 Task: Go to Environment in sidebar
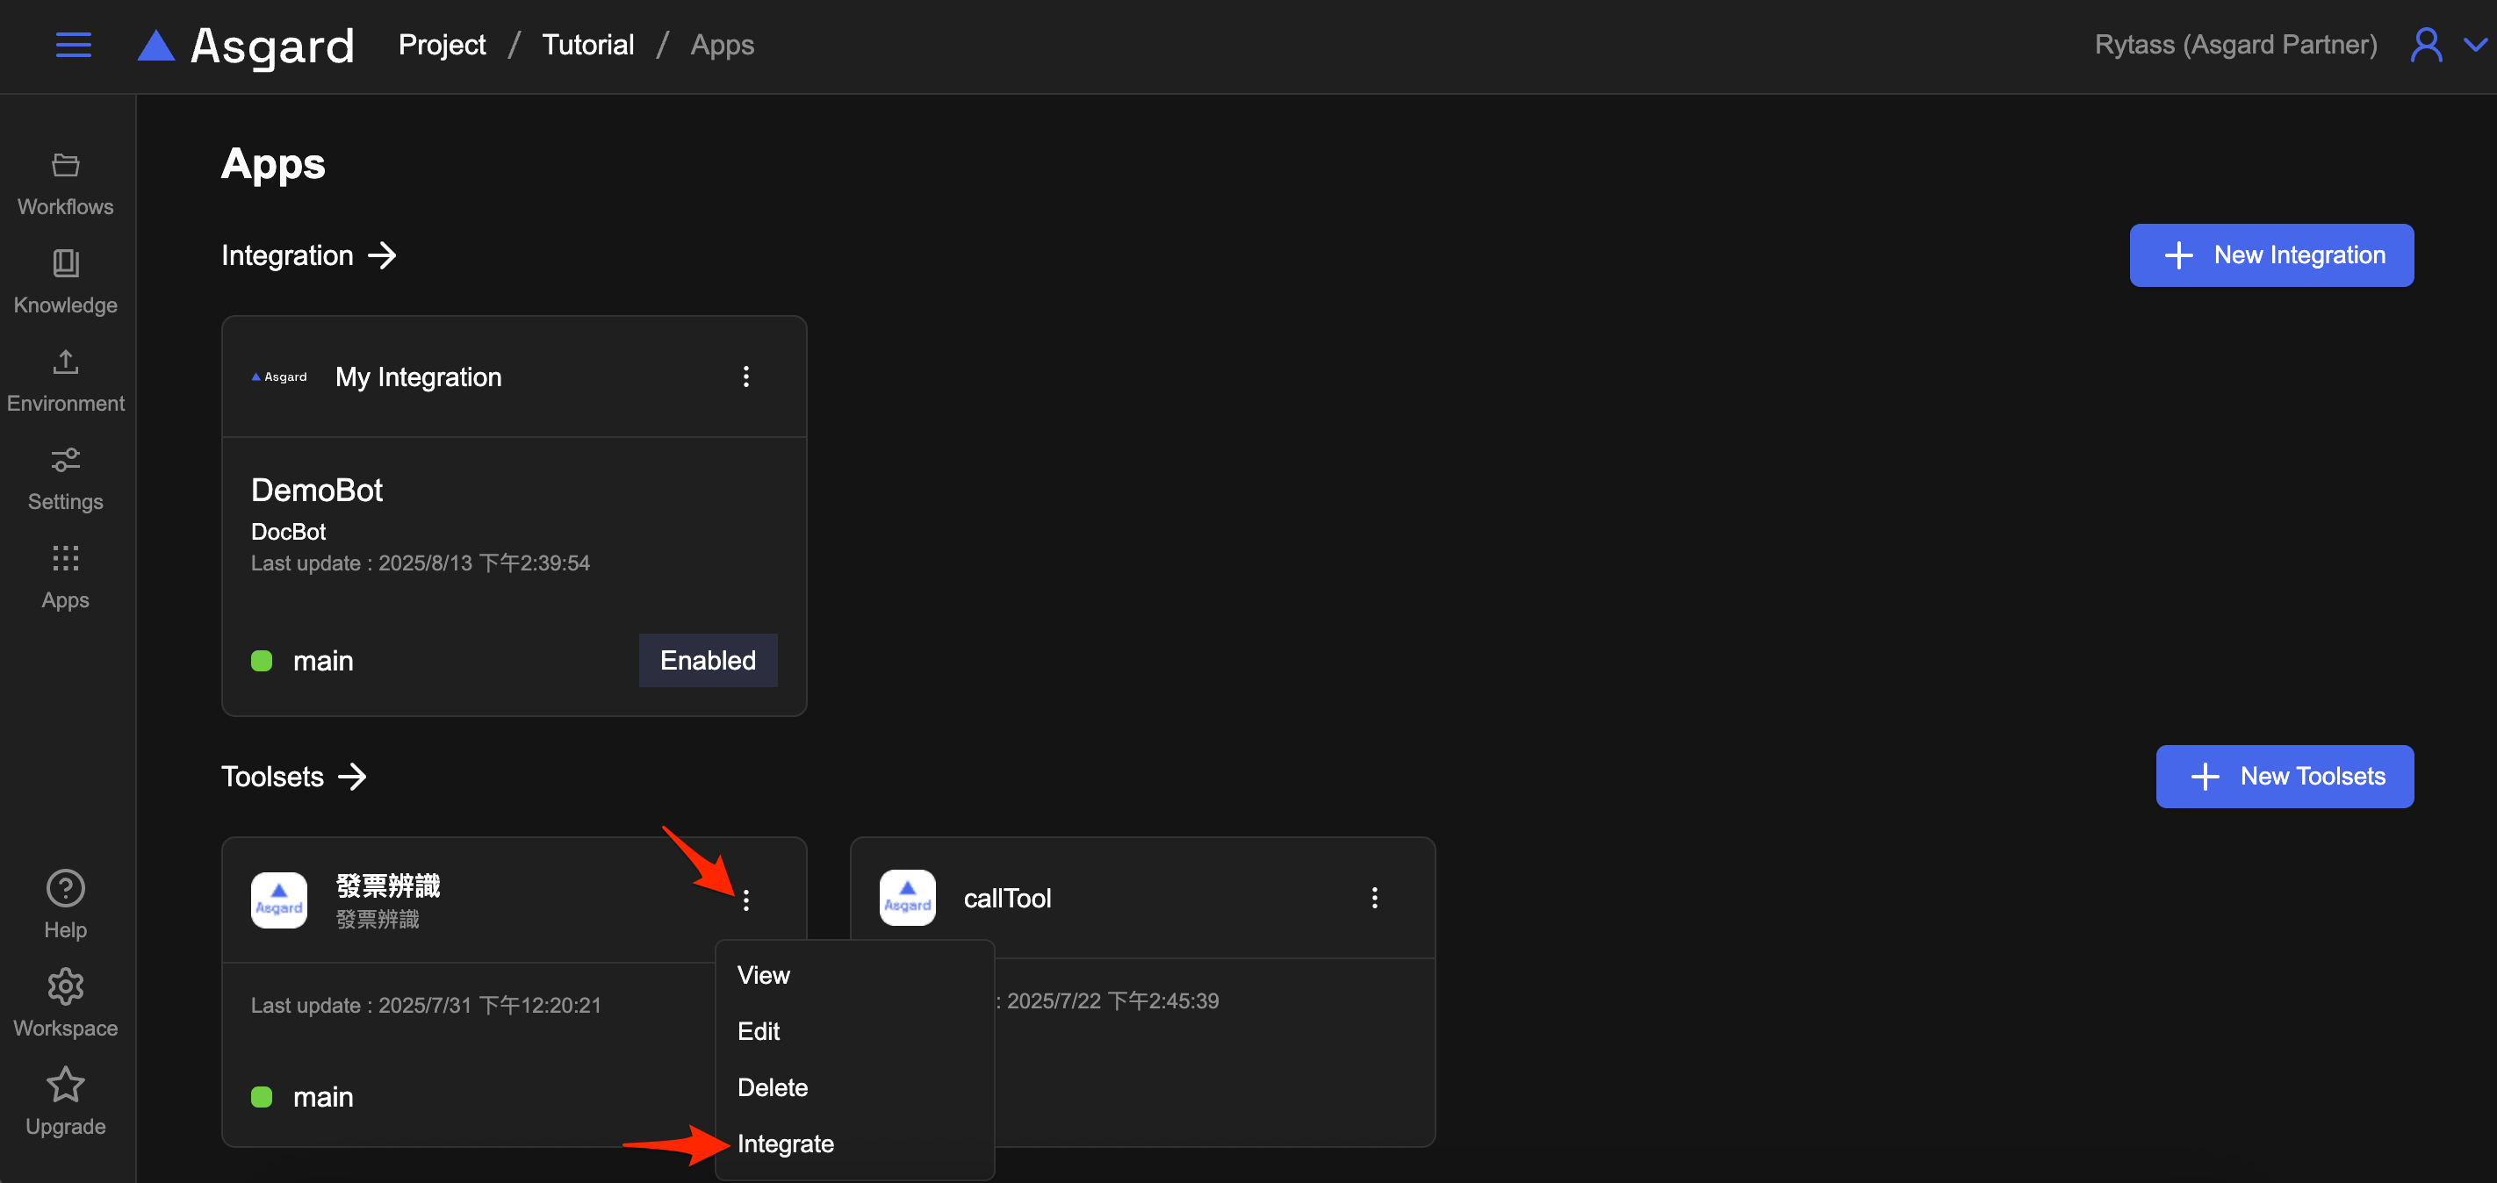coord(65,381)
